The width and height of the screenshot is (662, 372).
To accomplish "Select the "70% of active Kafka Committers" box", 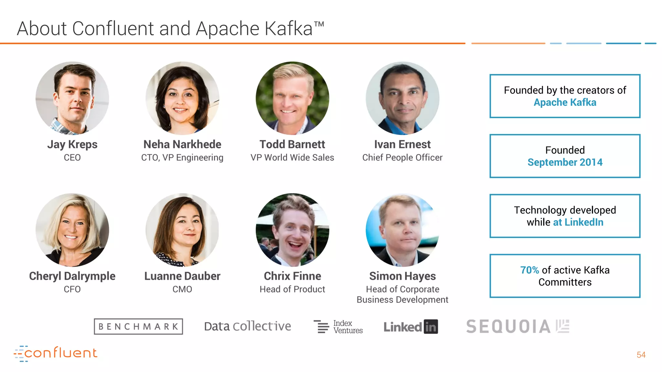I will [565, 276].
